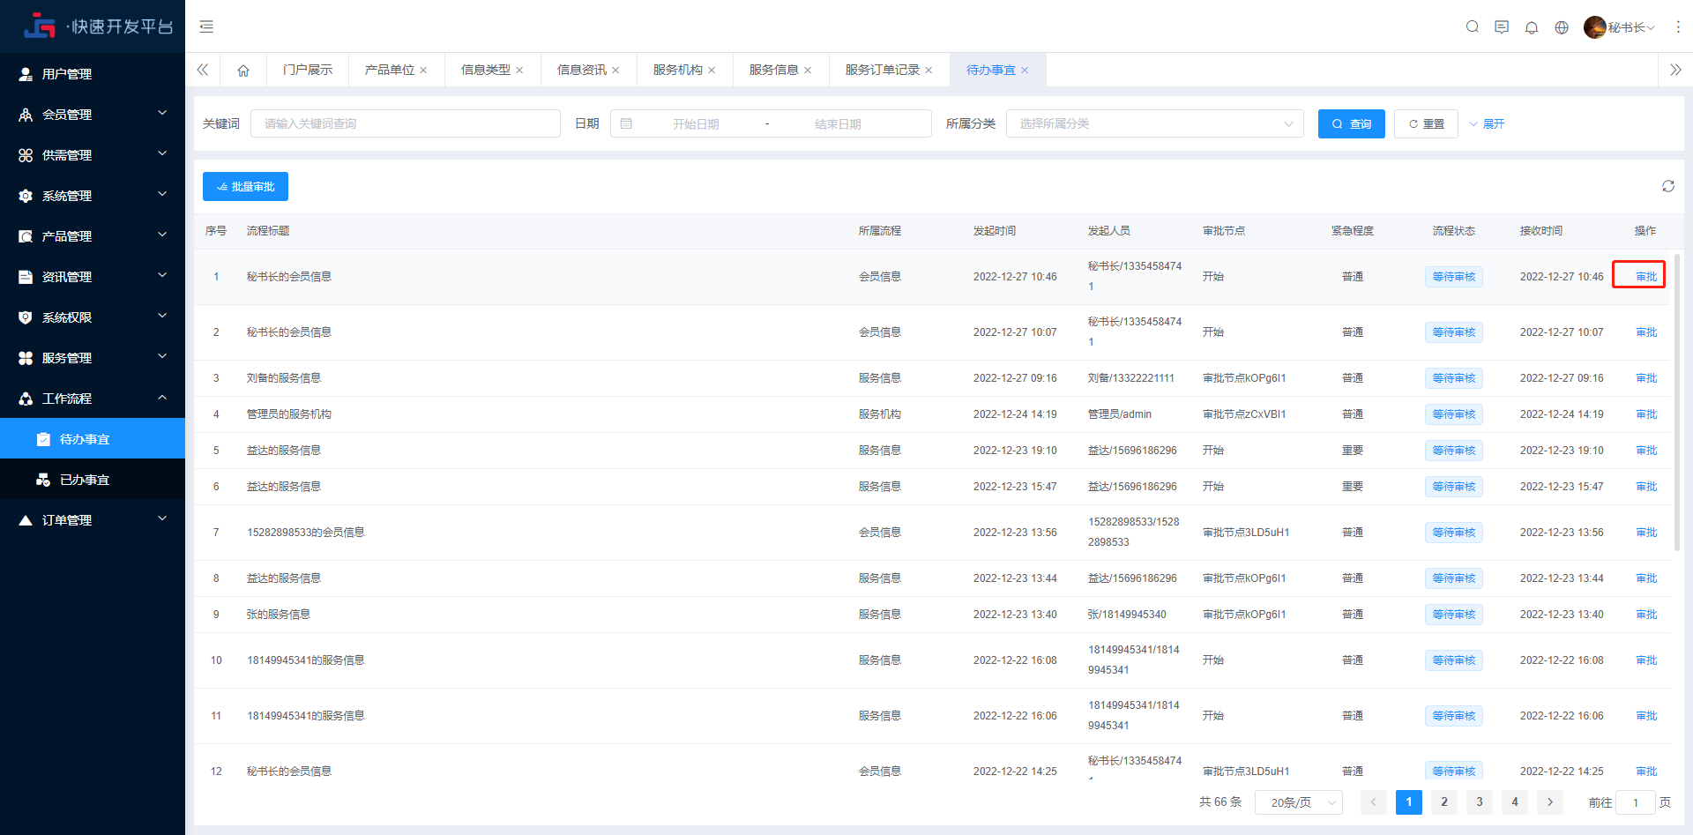This screenshot has width=1693, height=835.
Task: Expand 系统管理 menu
Action: pyautogui.click(x=93, y=196)
